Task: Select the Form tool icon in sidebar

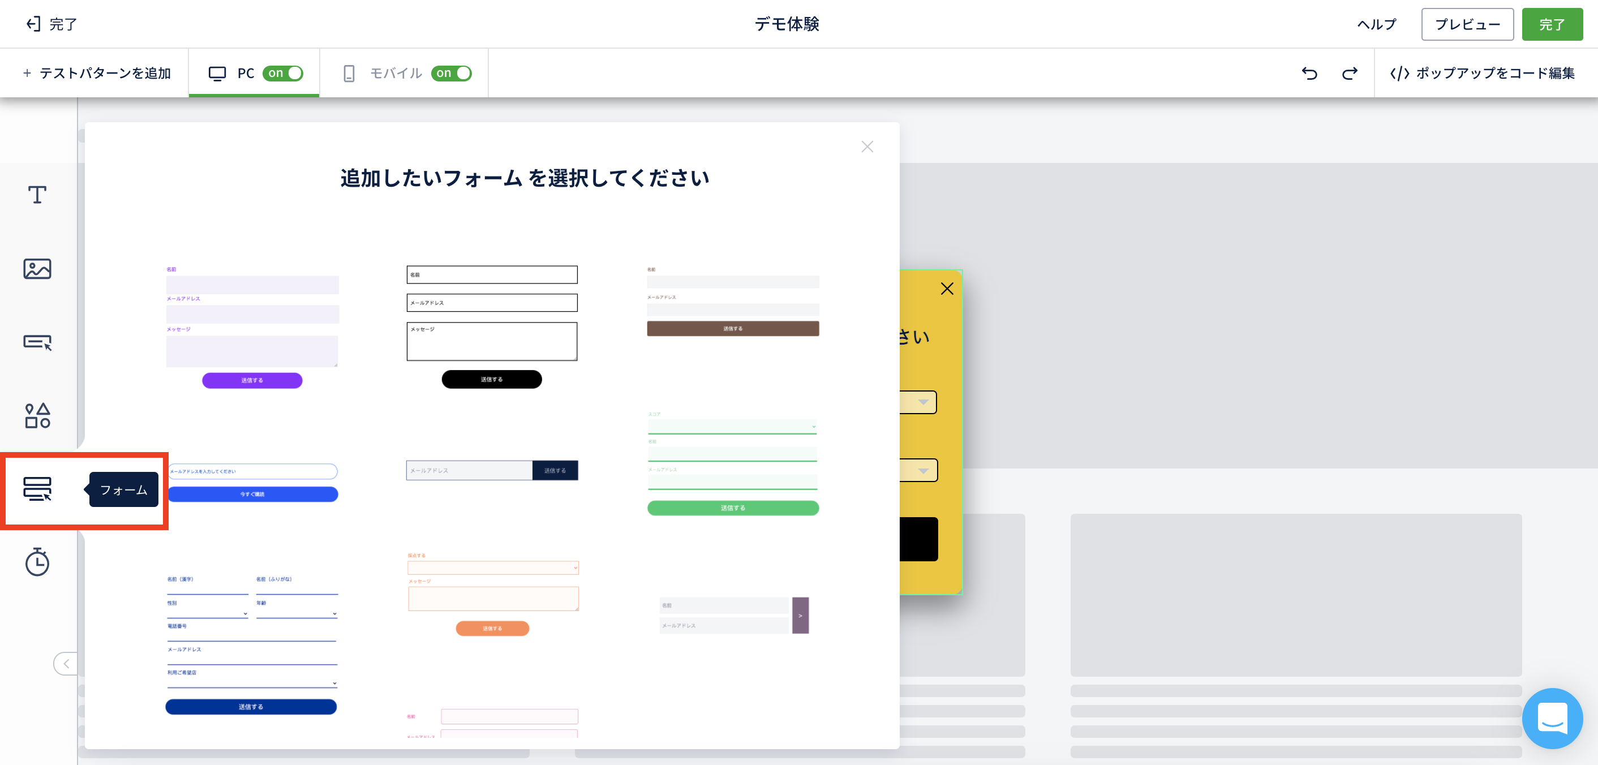Action: point(37,489)
